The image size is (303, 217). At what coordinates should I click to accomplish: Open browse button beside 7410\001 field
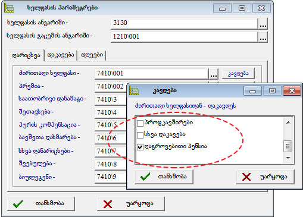214,74
